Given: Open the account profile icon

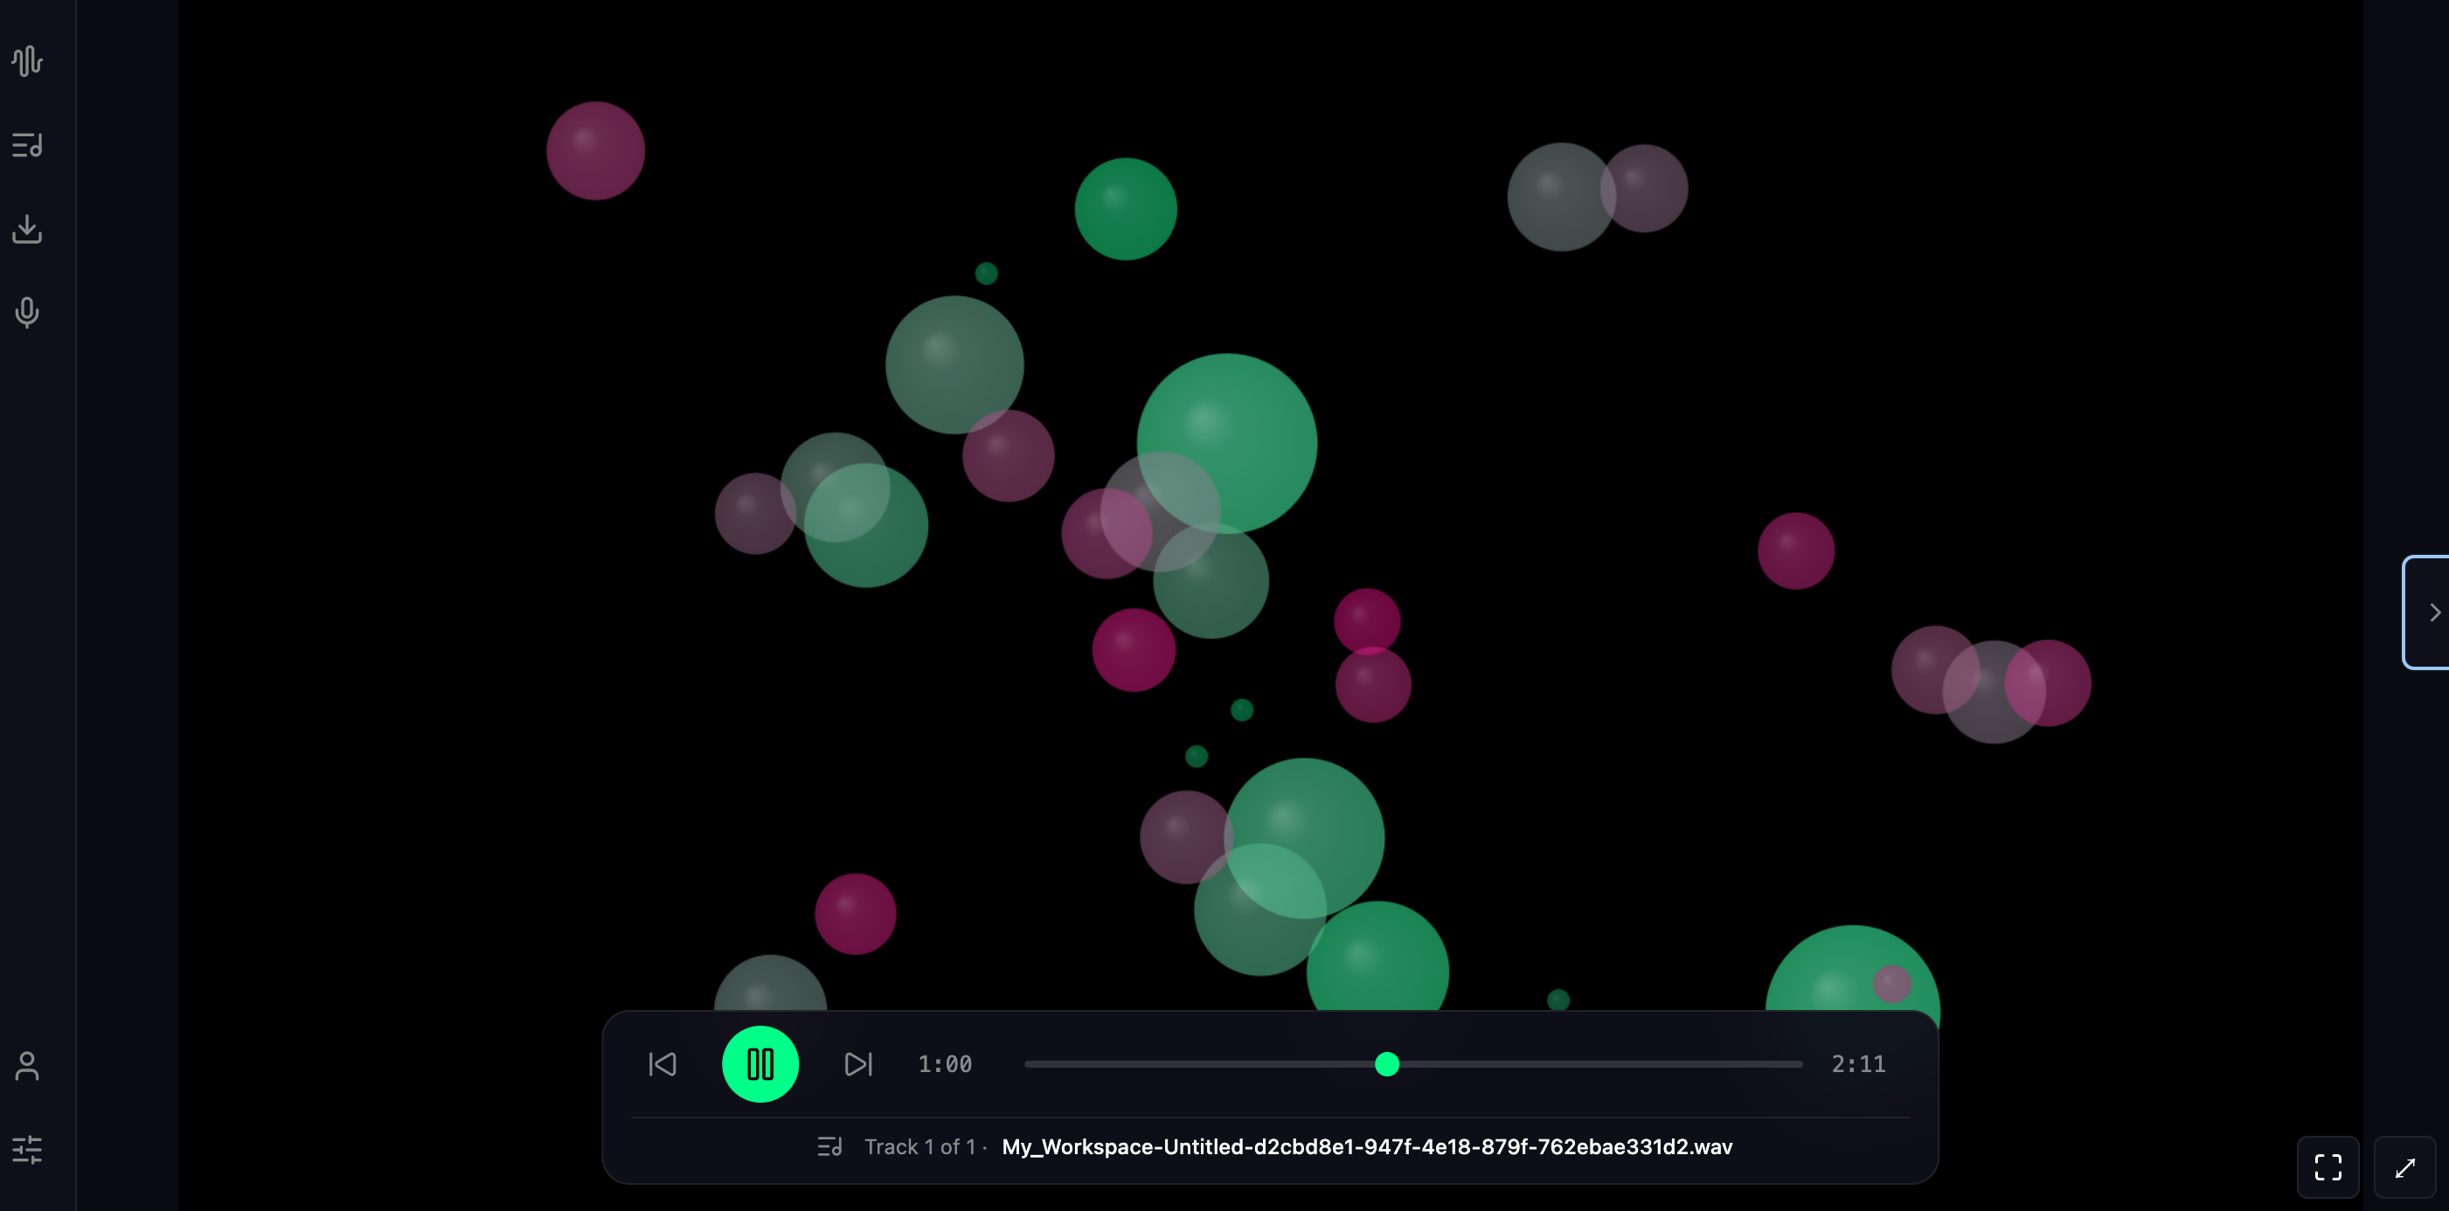Looking at the screenshot, I should [28, 1067].
